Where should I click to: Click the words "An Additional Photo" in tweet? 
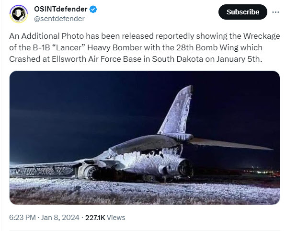[x=46, y=36]
